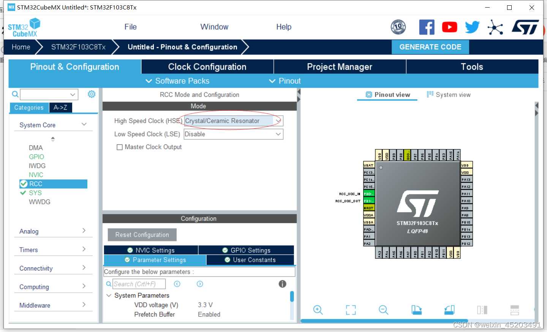Open the NVIC Settings tab
The height and width of the screenshot is (332, 547).
point(151,250)
